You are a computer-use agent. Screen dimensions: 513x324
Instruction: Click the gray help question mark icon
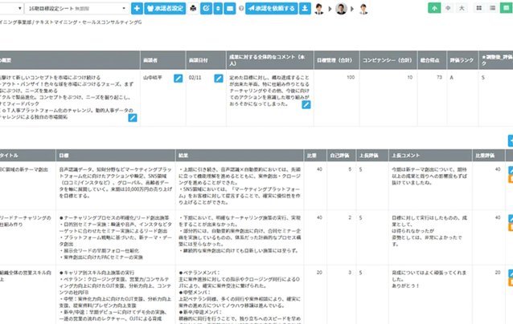pyautogui.click(x=241, y=9)
